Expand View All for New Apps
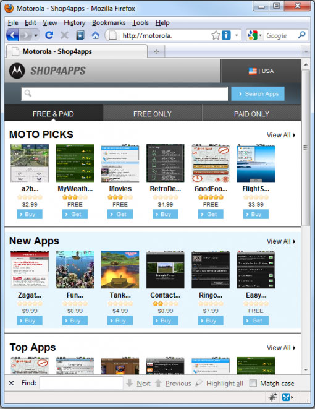Viewport: 315px width, 409px height. pos(281,241)
